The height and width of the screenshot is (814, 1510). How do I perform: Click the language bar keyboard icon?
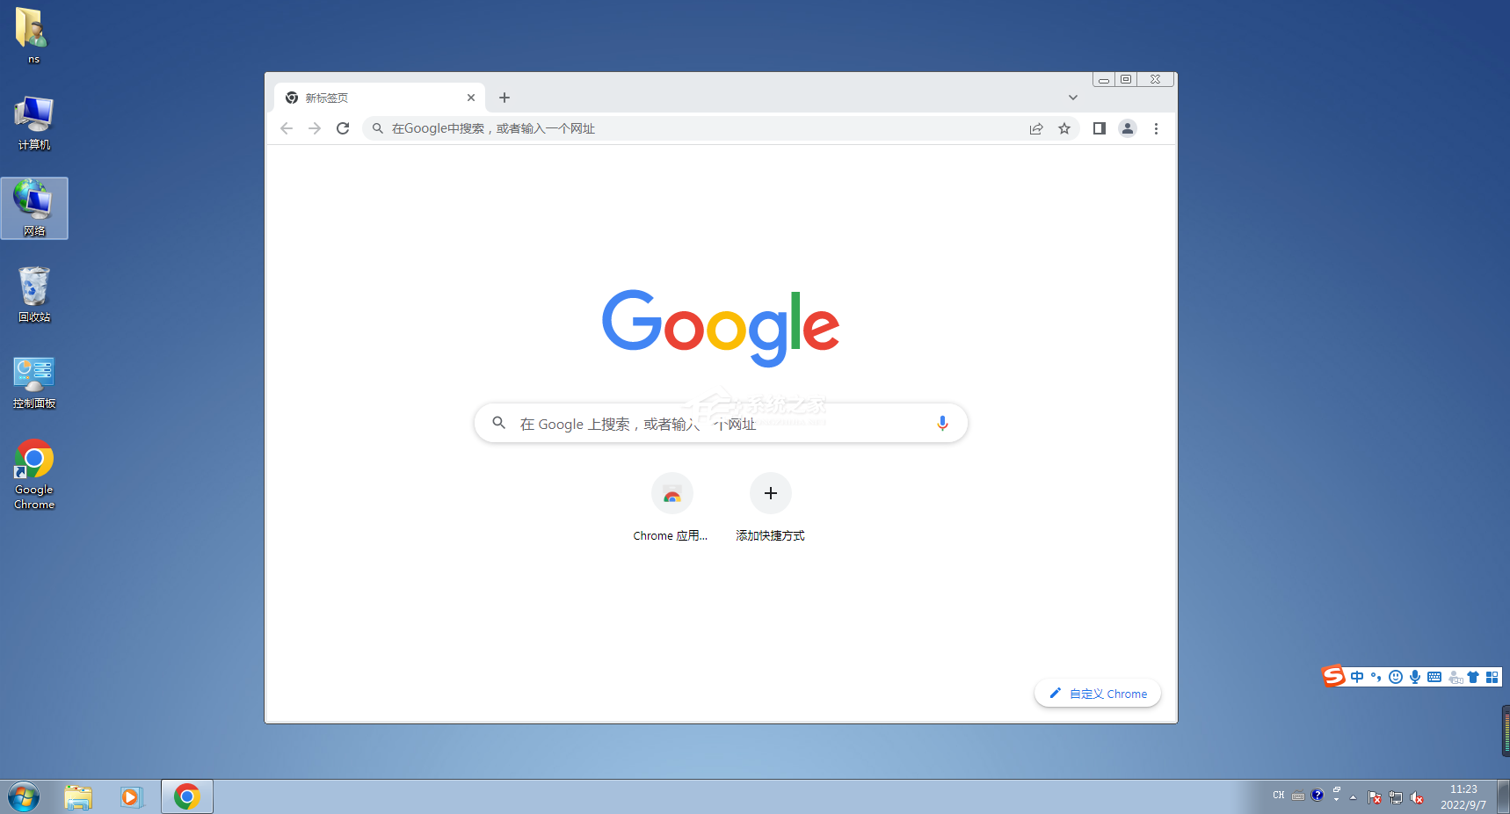point(1298,796)
